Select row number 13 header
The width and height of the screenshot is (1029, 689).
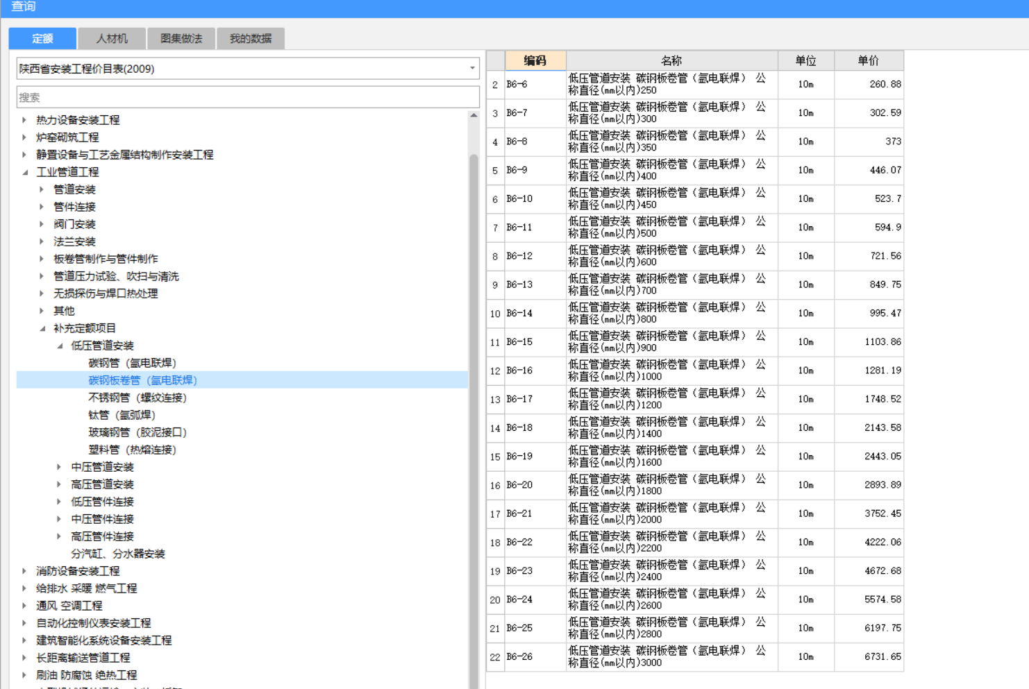495,400
